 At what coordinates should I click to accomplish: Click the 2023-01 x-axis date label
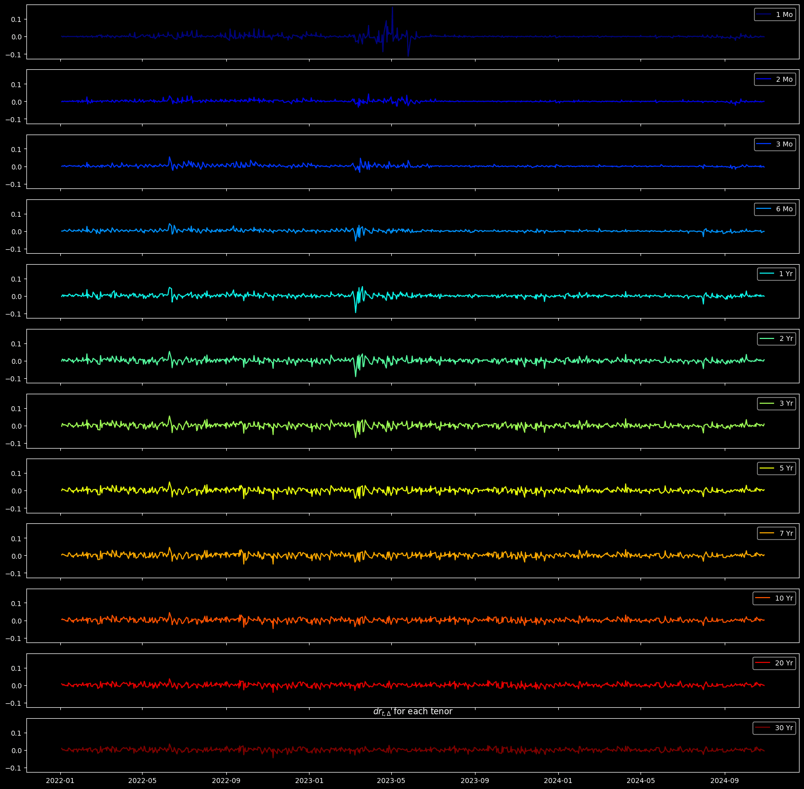(309, 781)
